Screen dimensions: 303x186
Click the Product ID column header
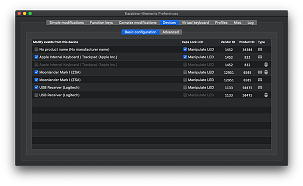tap(247, 42)
